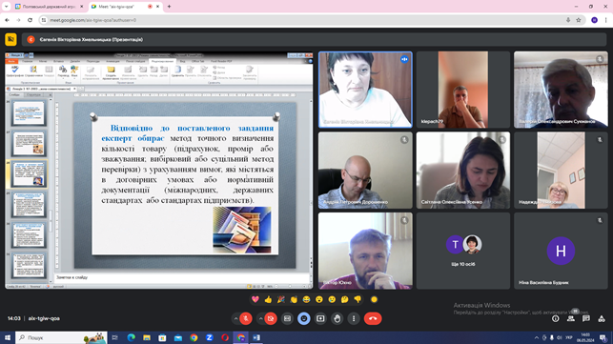This screenshot has height=344, width=613.
Task: Show the participants people panel
Action: (571, 318)
